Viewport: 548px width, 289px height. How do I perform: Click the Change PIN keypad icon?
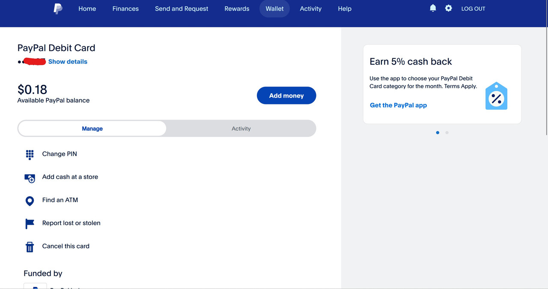point(30,155)
